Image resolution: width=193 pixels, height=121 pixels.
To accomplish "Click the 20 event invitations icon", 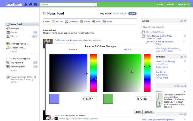I will (x=143, y=32).
